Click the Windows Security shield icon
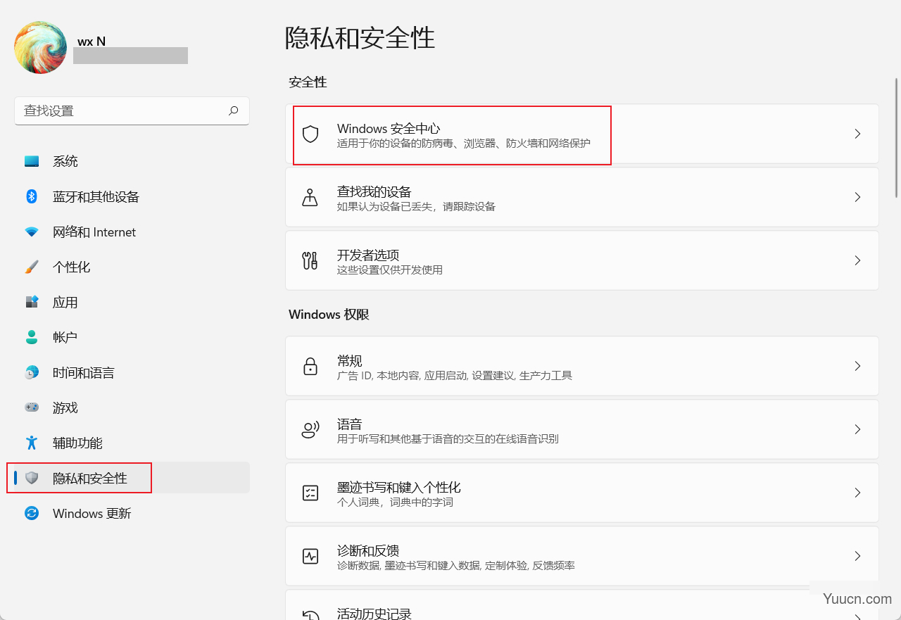901x620 pixels. (x=310, y=134)
